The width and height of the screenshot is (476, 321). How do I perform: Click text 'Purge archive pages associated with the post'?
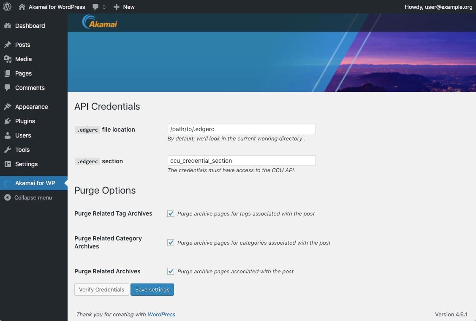[235, 272]
